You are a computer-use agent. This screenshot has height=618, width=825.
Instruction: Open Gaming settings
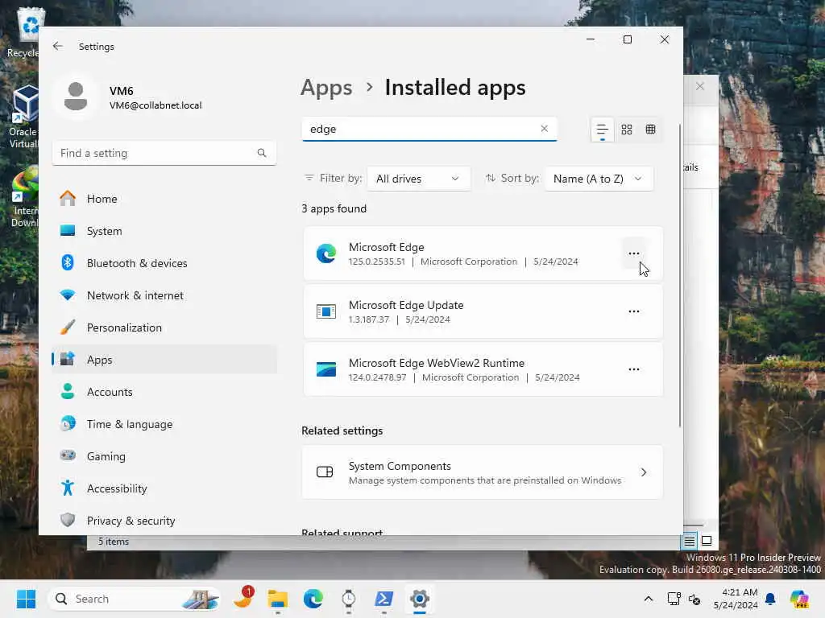164,456
